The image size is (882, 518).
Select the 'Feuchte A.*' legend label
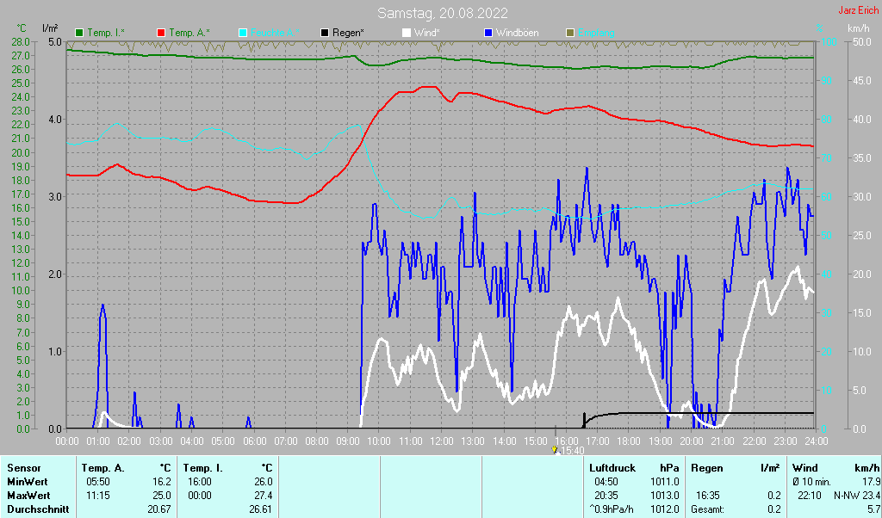click(x=275, y=34)
